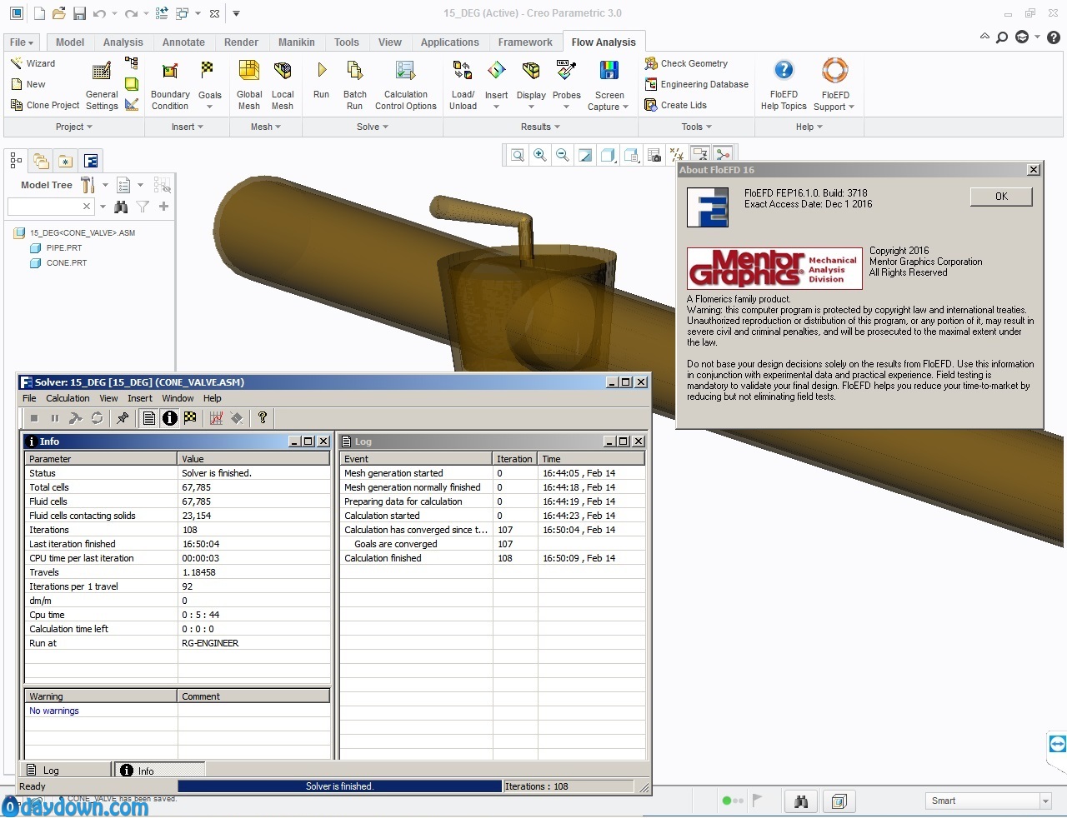Save file from quick access toolbar
1067x818 pixels.
pos(79,13)
